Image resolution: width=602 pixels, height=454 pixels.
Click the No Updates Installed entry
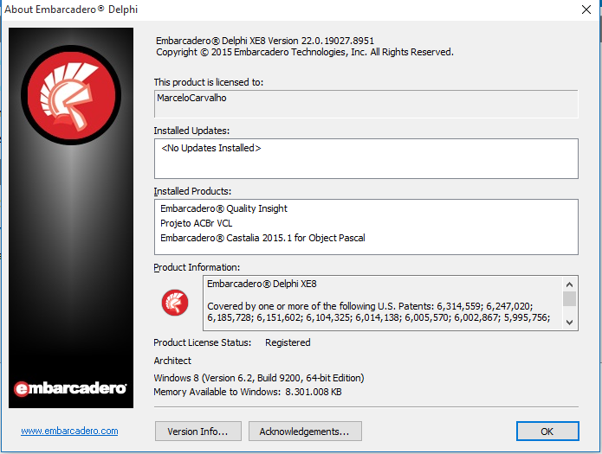(x=211, y=149)
